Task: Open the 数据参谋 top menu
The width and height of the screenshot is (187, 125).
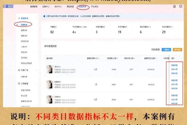Action: click(x=82, y=7)
